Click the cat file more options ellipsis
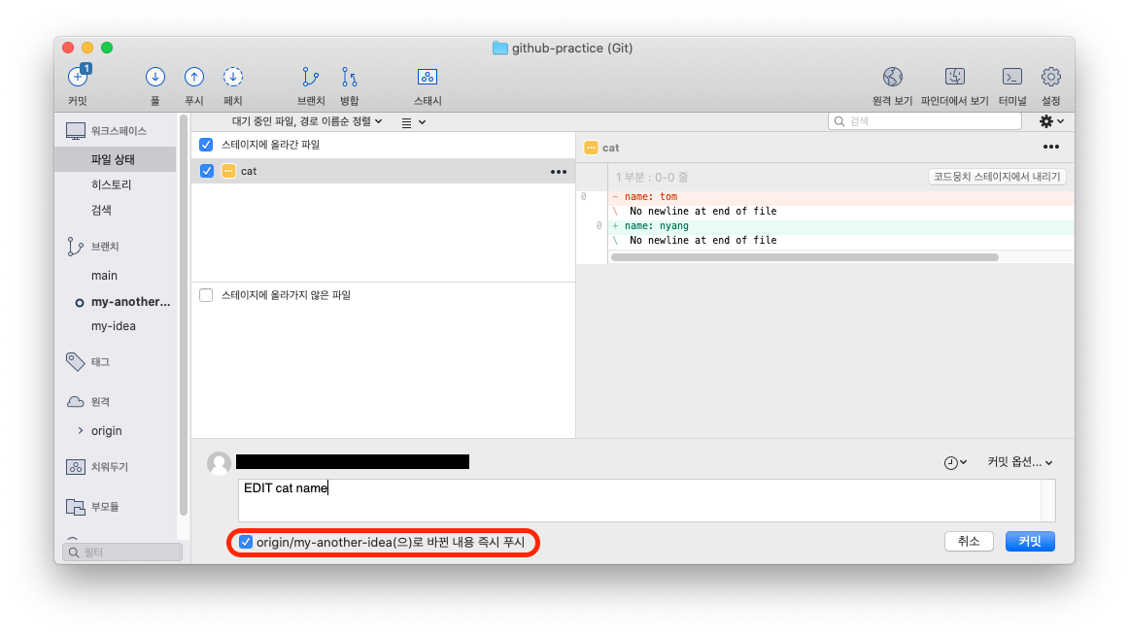Viewport: 1129px width, 636px height. [x=559, y=172]
